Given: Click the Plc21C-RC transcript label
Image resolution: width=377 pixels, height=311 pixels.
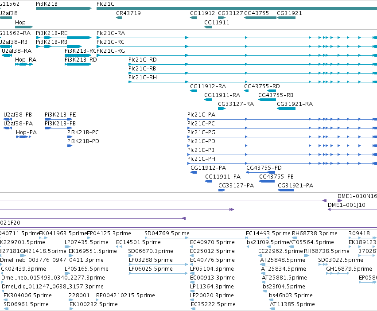Looking at the screenshot, I should 110,42.
